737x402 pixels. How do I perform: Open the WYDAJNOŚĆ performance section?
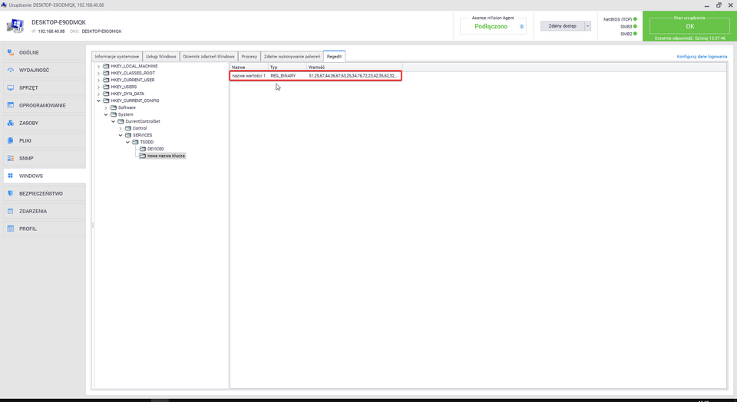34,71
